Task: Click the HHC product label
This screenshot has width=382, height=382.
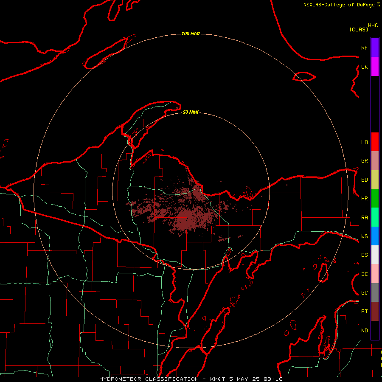Action: point(373,25)
